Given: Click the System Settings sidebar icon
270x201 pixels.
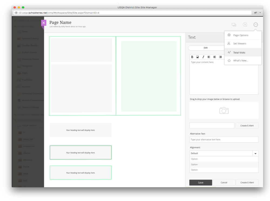Looking at the screenshot, I should 19,107.
